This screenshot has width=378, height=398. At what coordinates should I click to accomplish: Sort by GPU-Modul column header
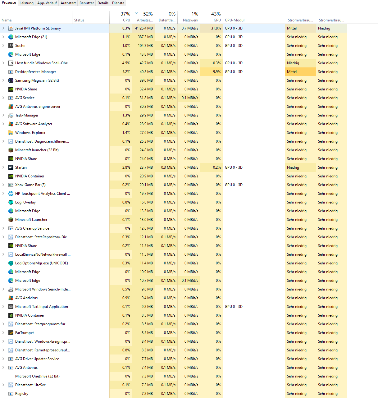tap(254, 17)
